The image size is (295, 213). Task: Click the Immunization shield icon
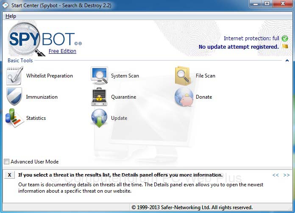14,97
